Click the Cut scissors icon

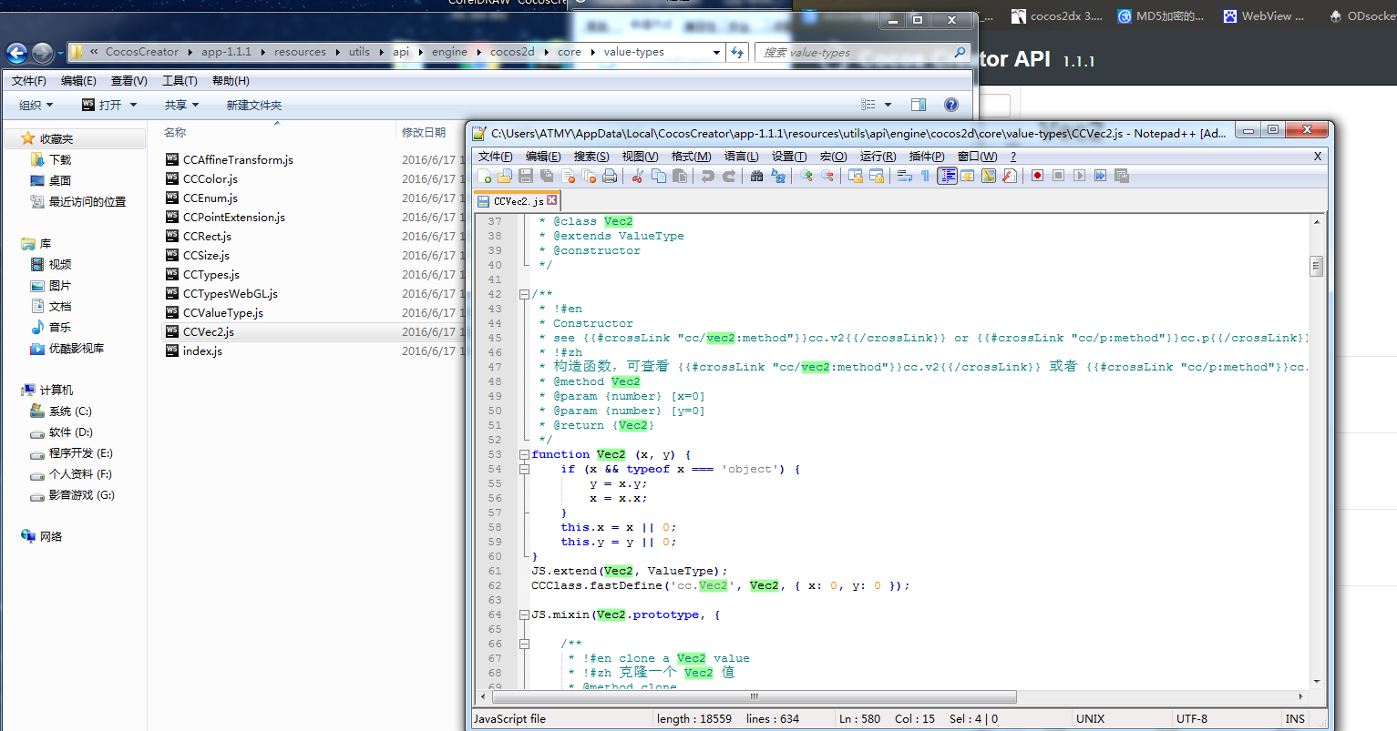coord(638,176)
